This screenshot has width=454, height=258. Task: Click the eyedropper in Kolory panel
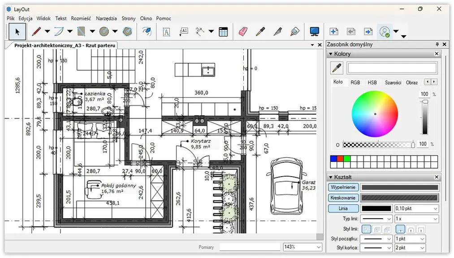[337, 68]
